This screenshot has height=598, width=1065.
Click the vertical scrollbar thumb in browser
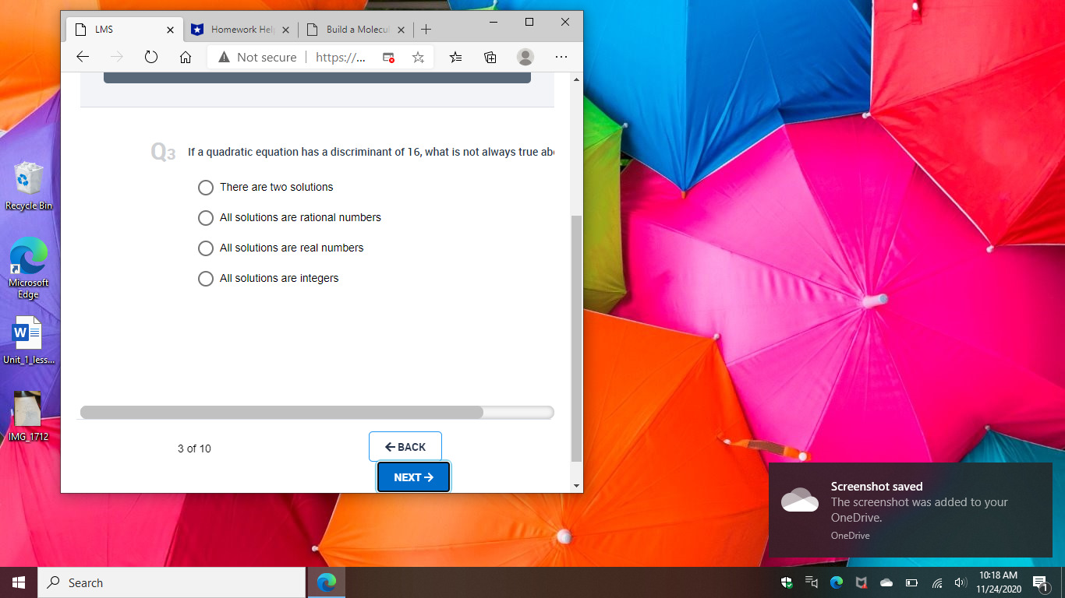[576, 339]
